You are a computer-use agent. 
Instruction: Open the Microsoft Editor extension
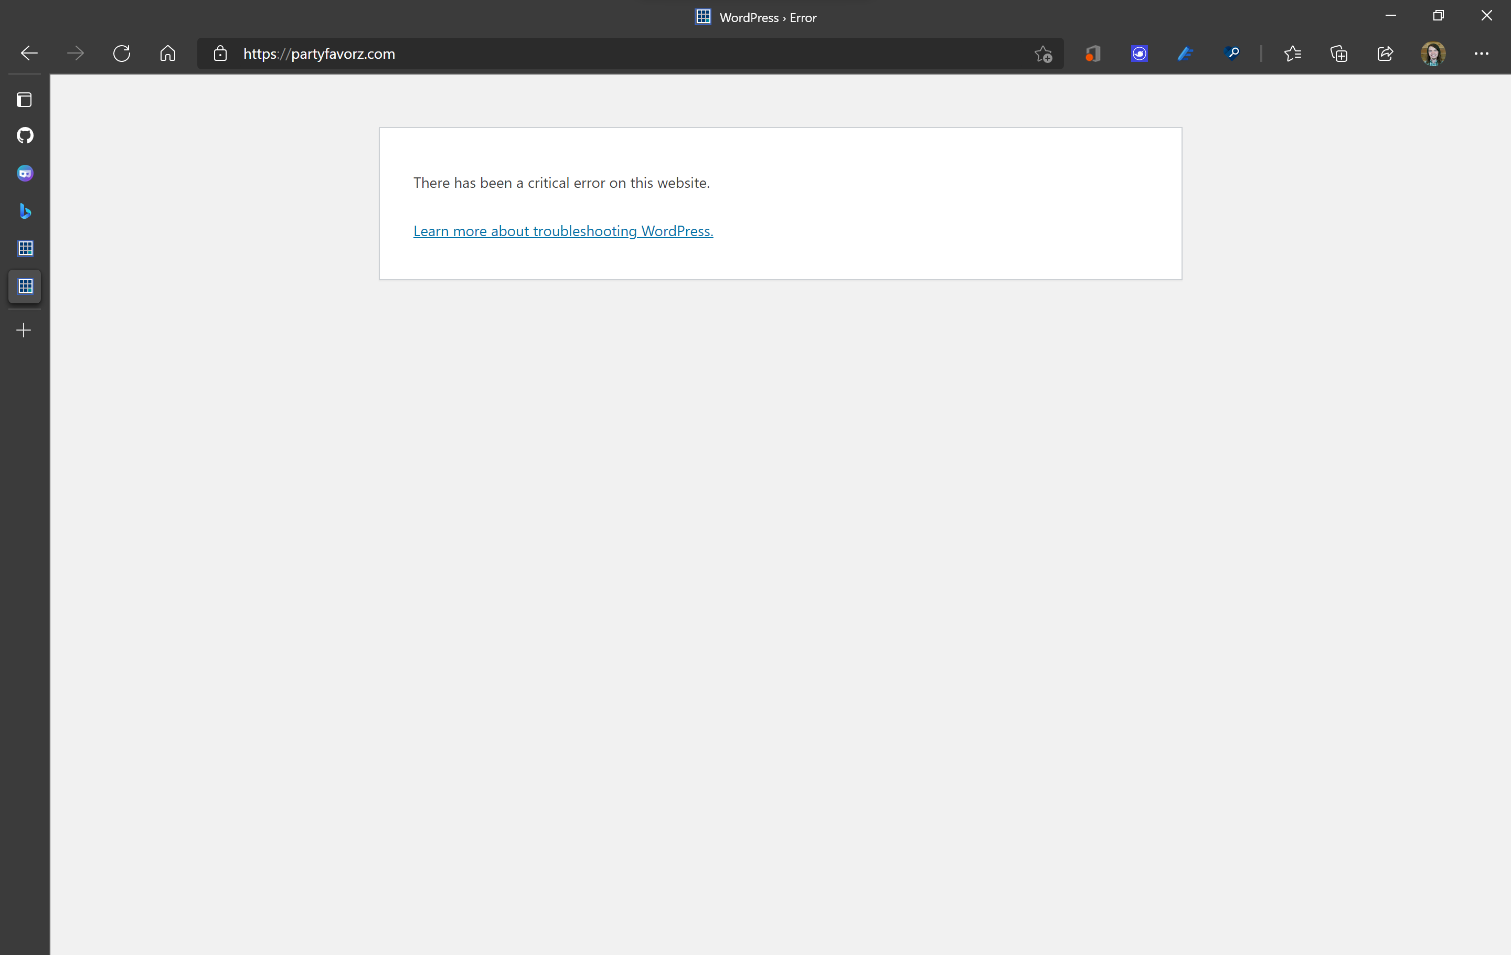coord(1185,54)
